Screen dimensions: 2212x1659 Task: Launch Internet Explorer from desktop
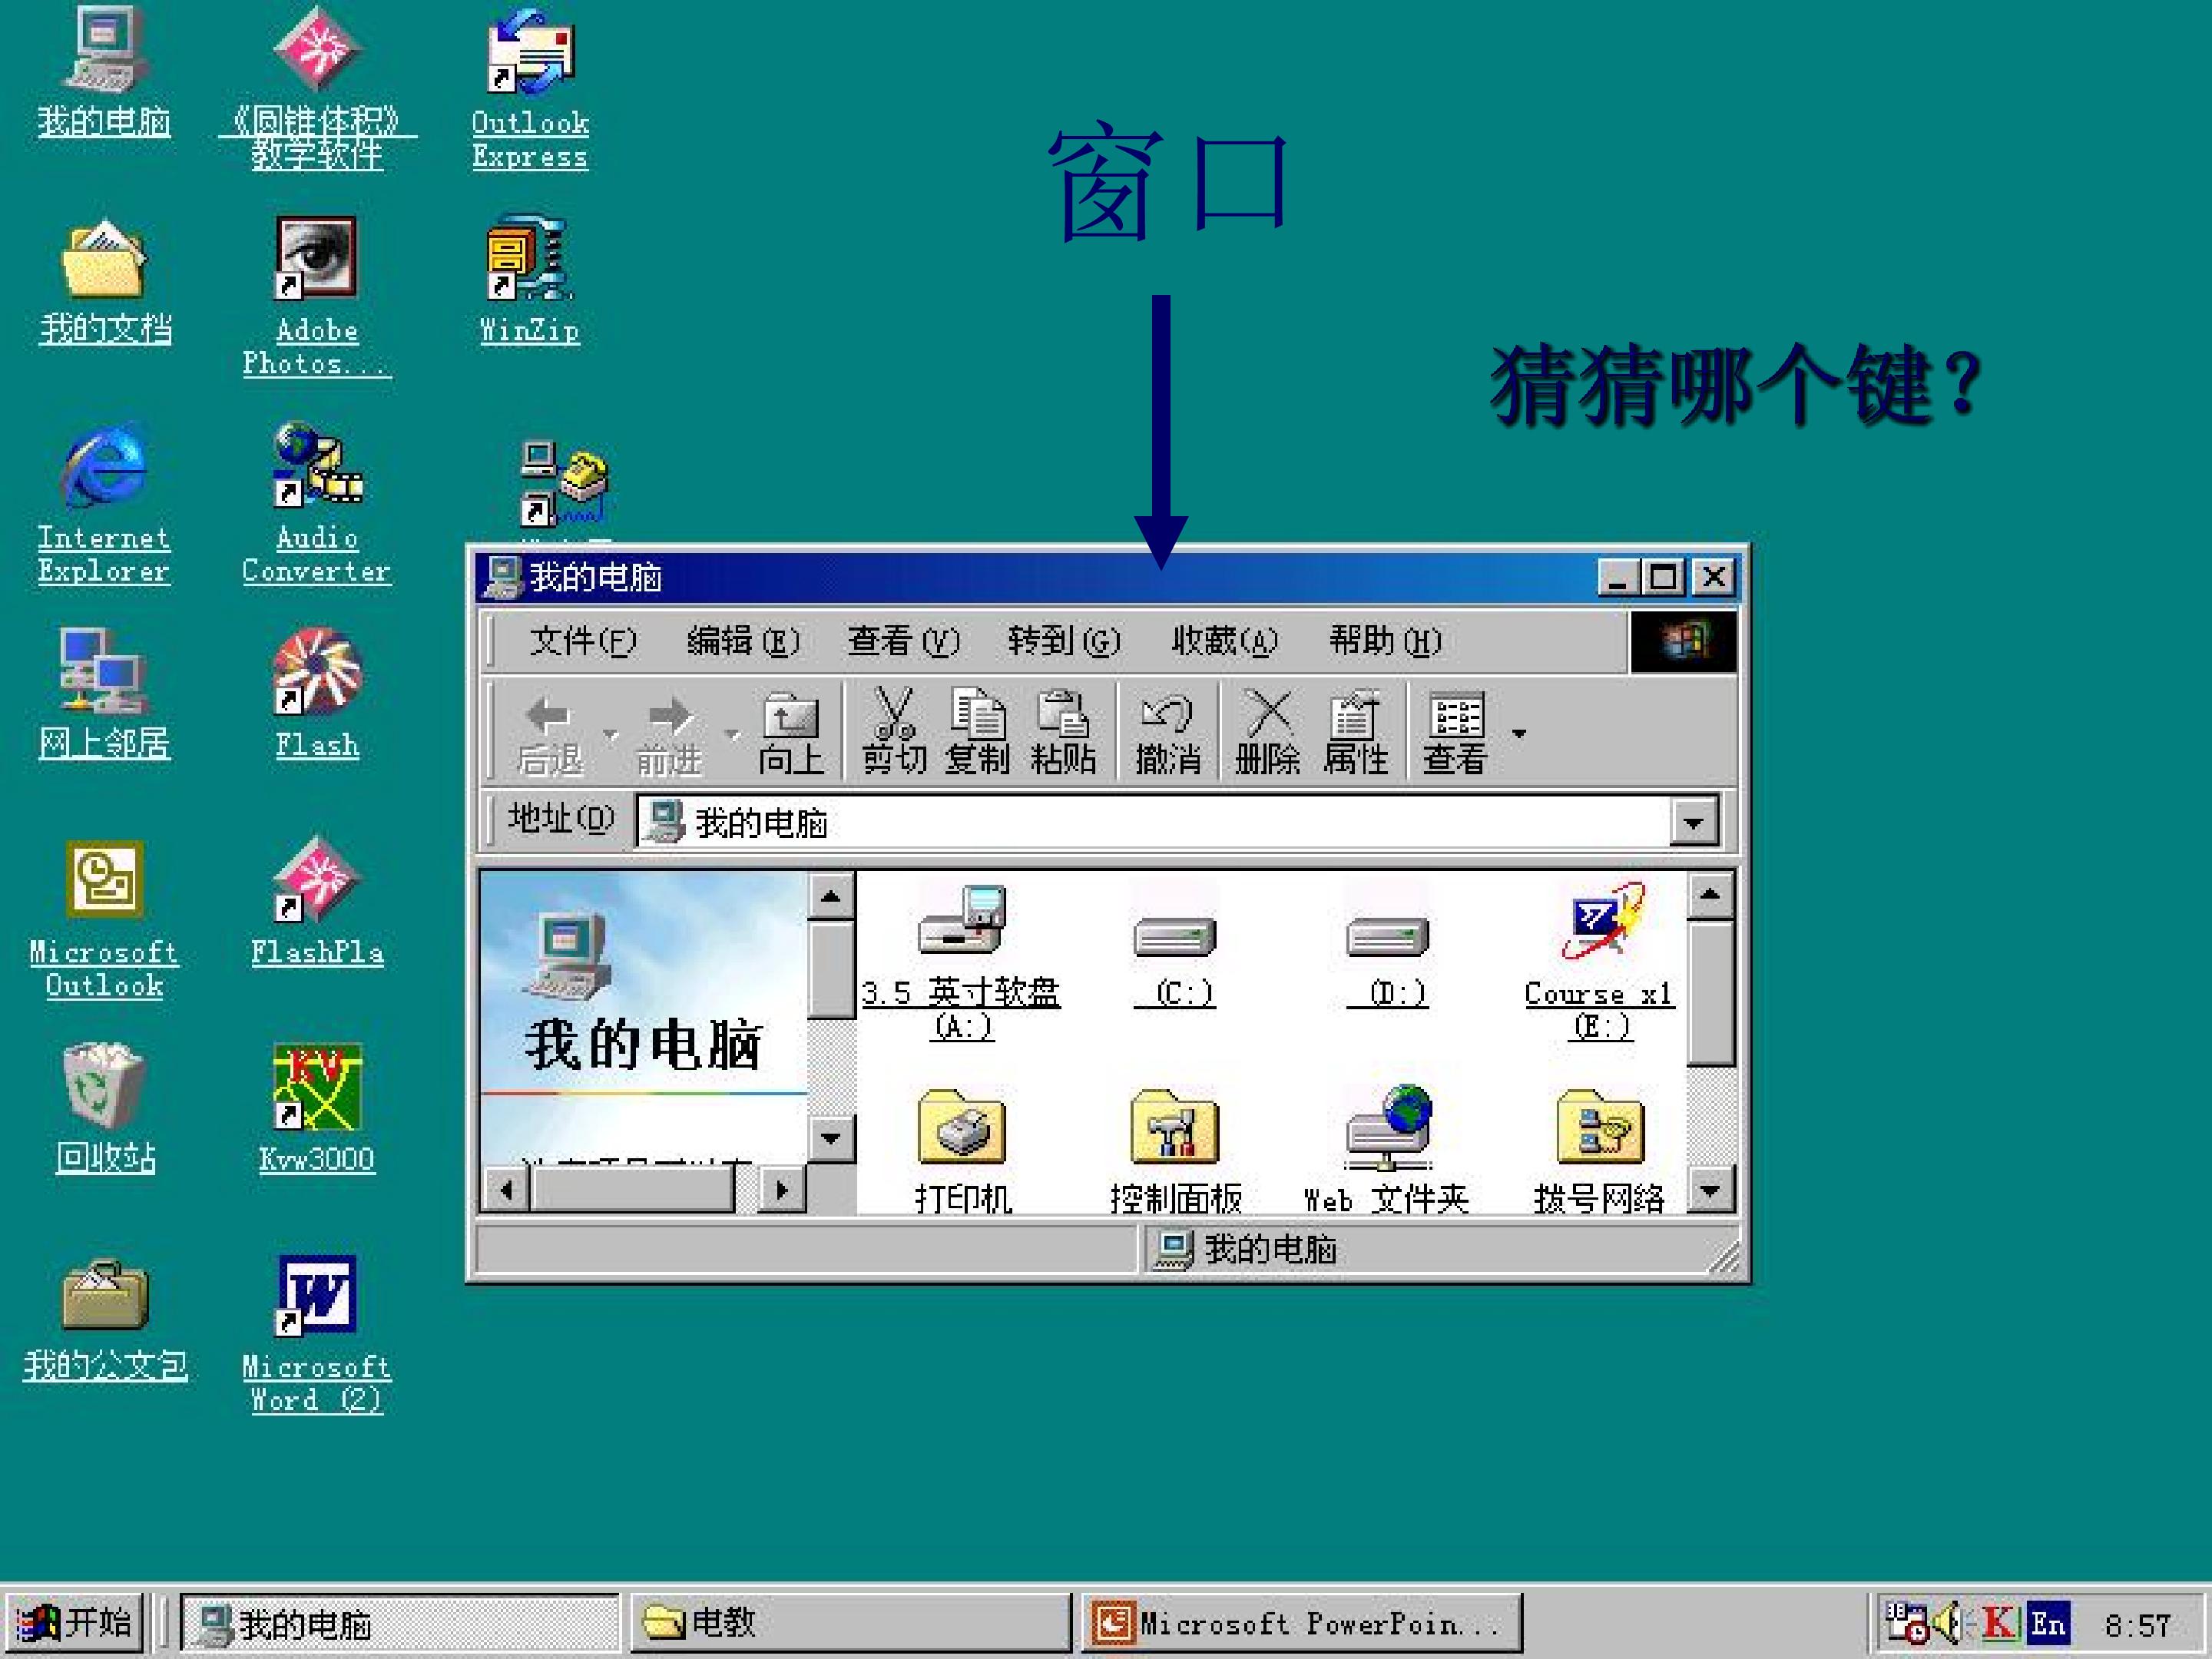(104, 504)
